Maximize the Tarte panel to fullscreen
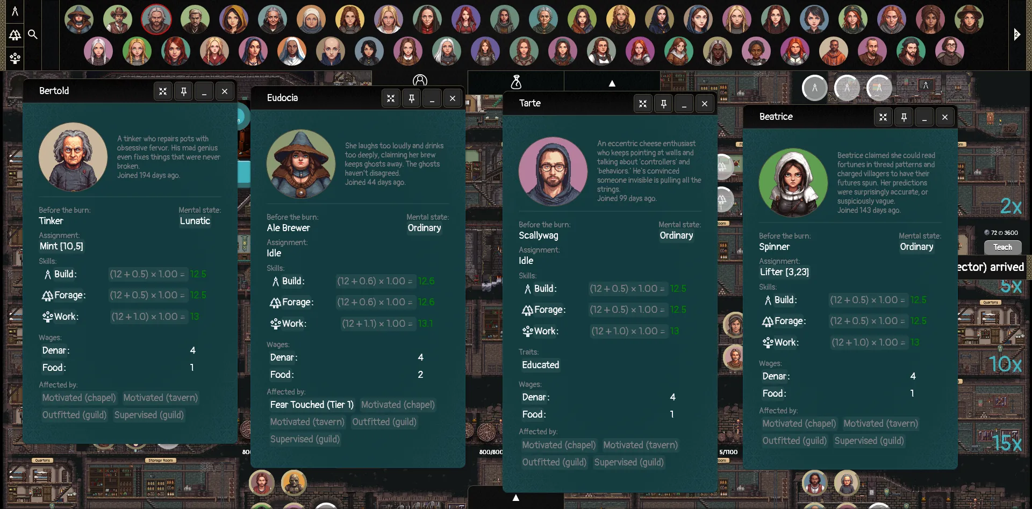Screen dimensions: 1032x509 click(643, 104)
